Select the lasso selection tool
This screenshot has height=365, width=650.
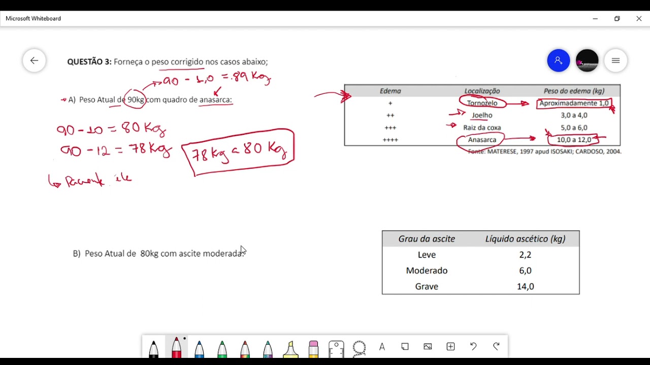coord(359,348)
